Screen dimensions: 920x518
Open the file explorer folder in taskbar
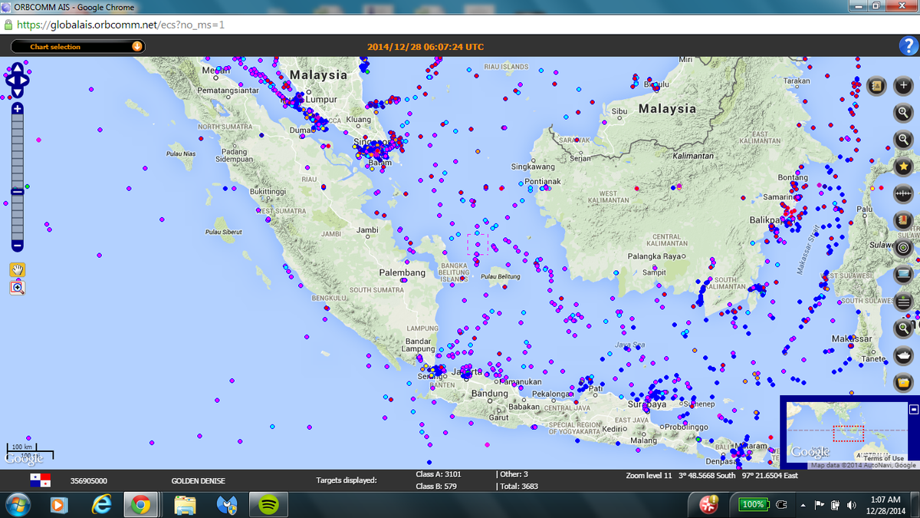pos(186,504)
